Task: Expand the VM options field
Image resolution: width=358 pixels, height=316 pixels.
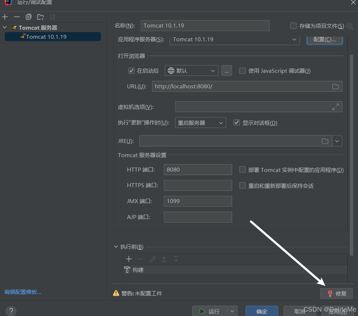Action: click(x=335, y=107)
